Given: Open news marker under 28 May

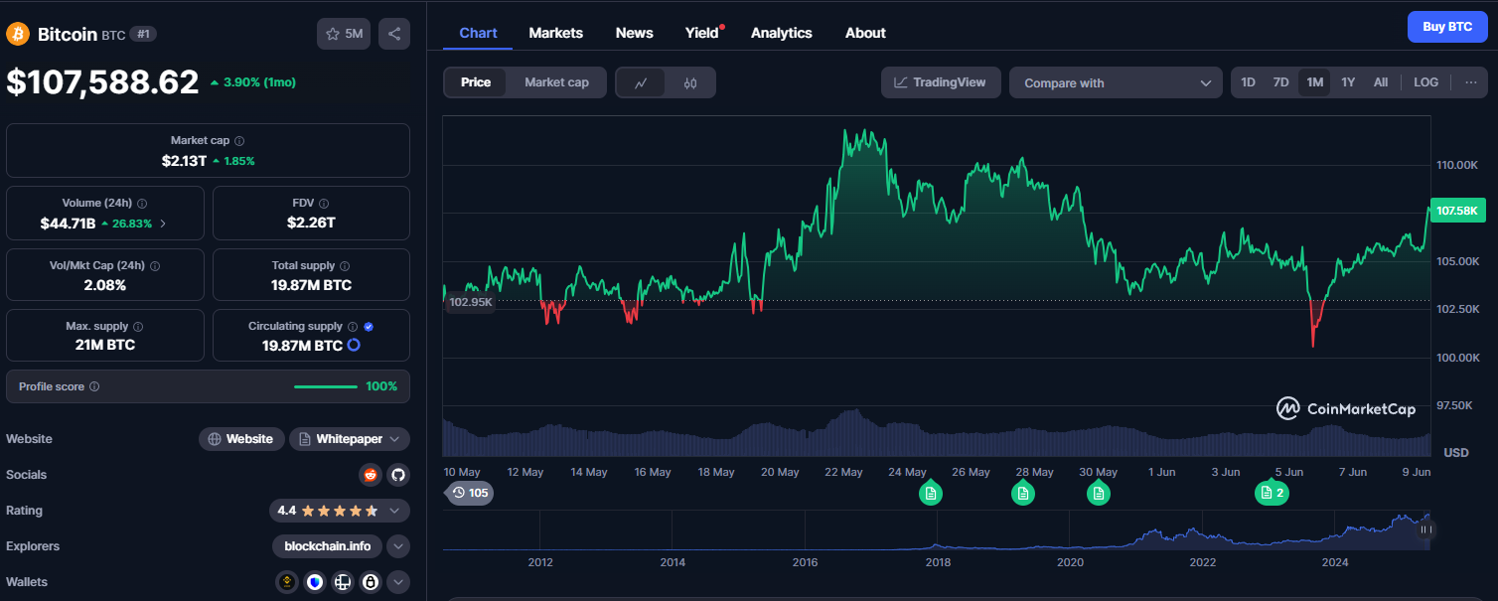Looking at the screenshot, I should point(1022,493).
